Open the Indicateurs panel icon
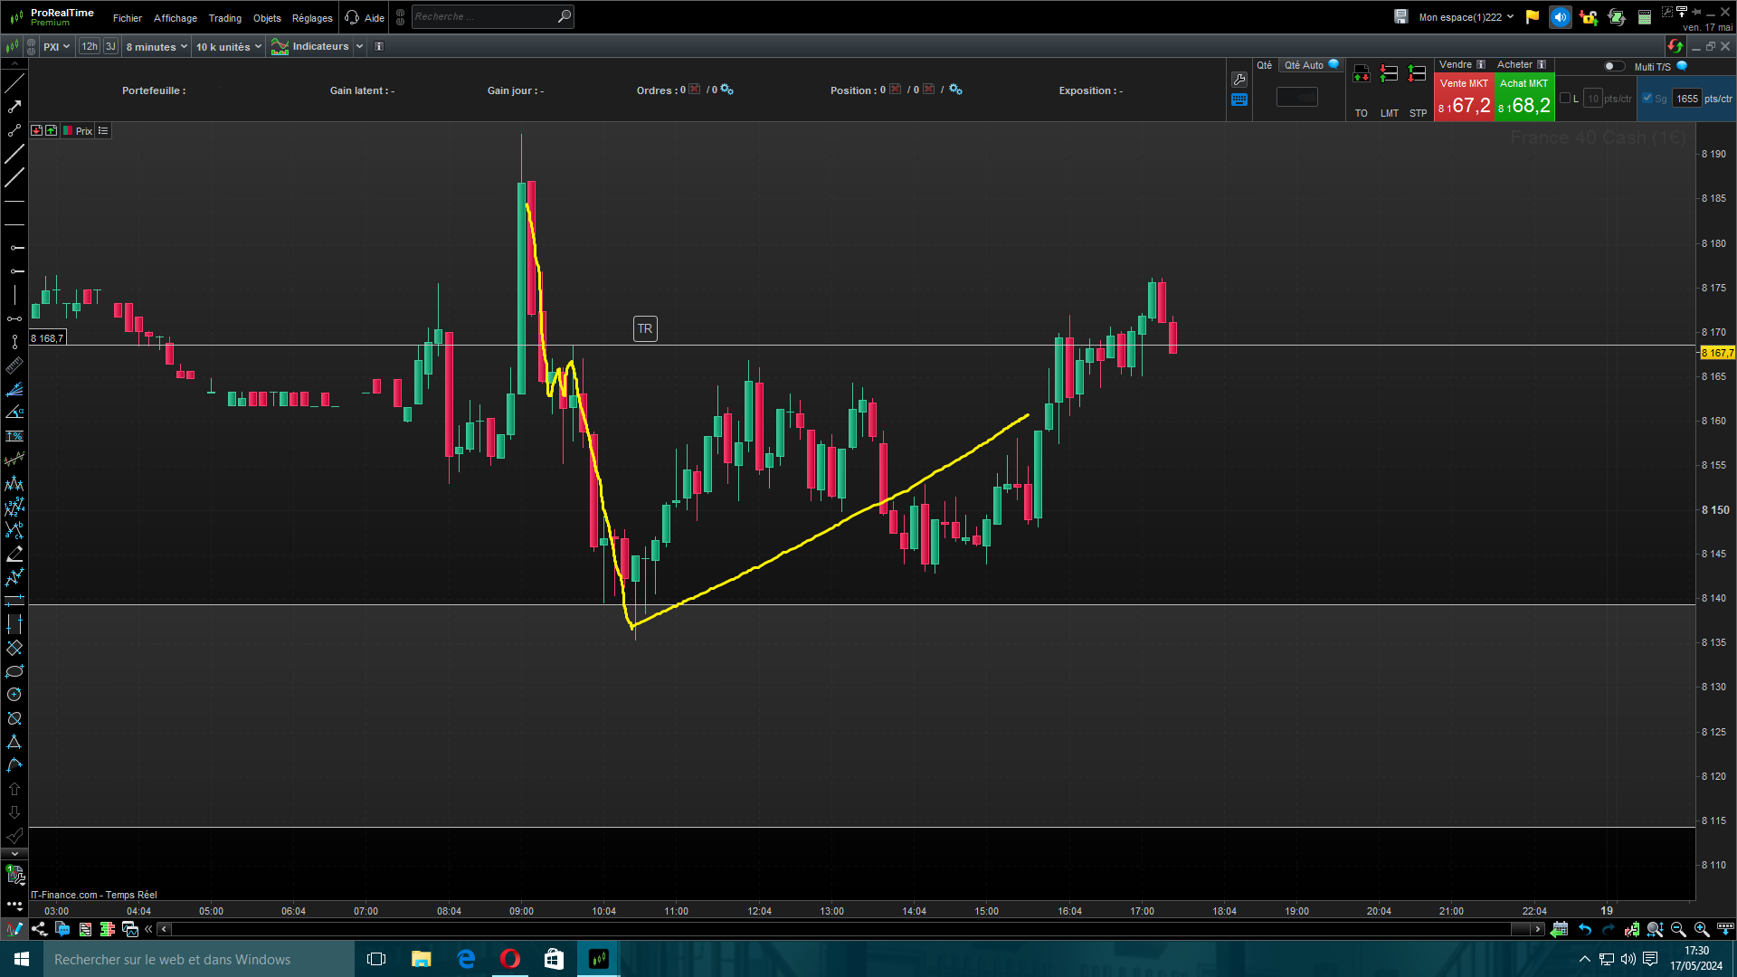The height and width of the screenshot is (977, 1737). click(280, 47)
